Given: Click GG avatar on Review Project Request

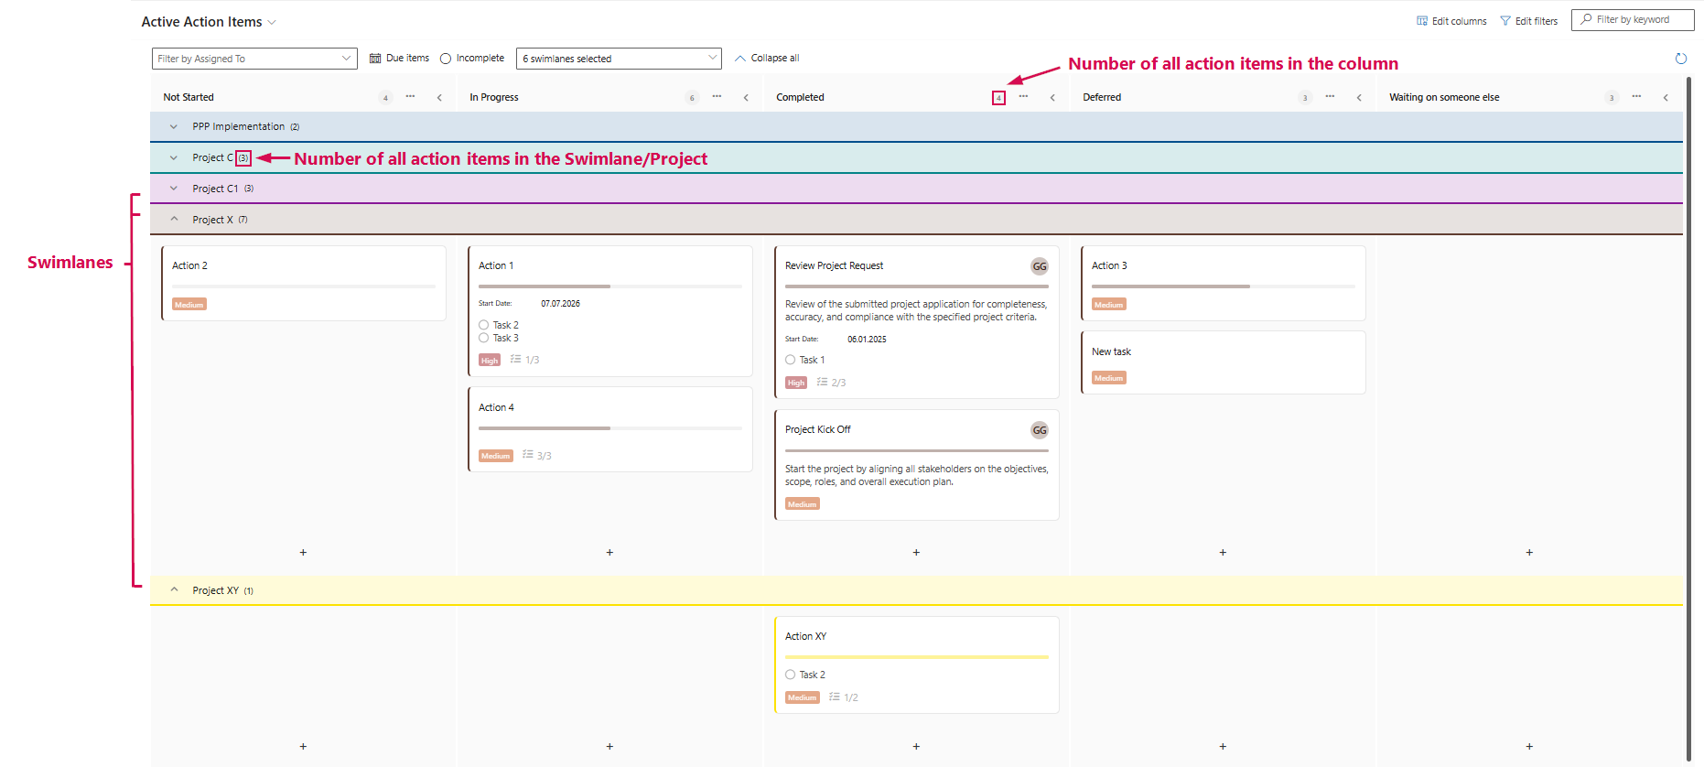Looking at the screenshot, I should coord(1040,266).
